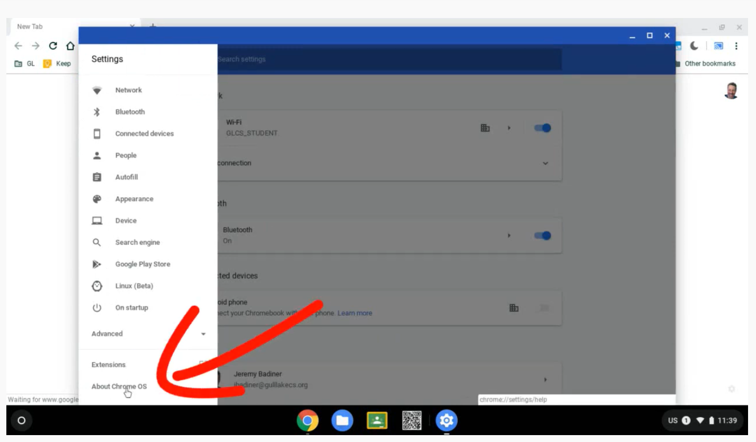Click the Autofill clipboard icon
The width and height of the screenshot is (756, 442).
(x=97, y=177)
